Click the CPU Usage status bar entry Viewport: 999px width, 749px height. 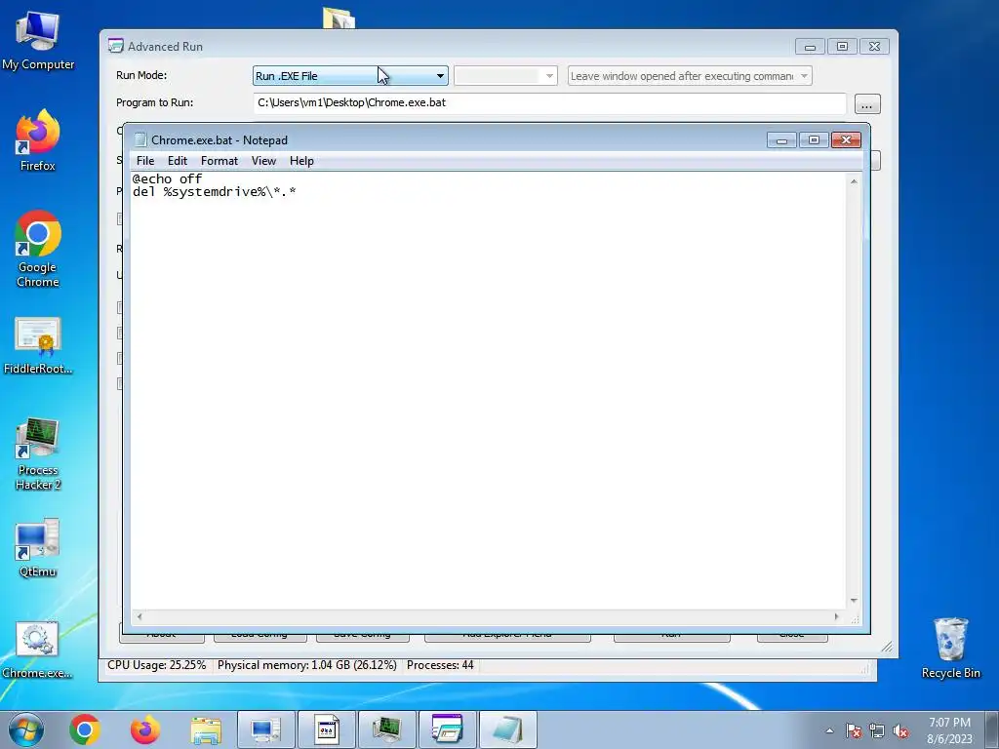pos(157,665)
